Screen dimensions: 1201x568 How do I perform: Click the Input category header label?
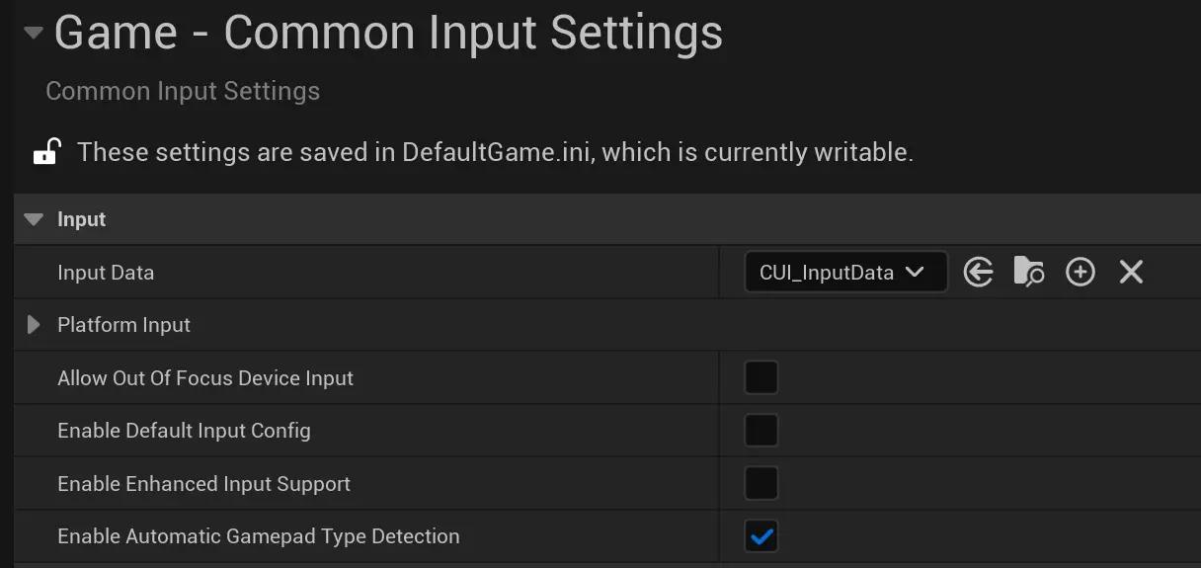82,219
